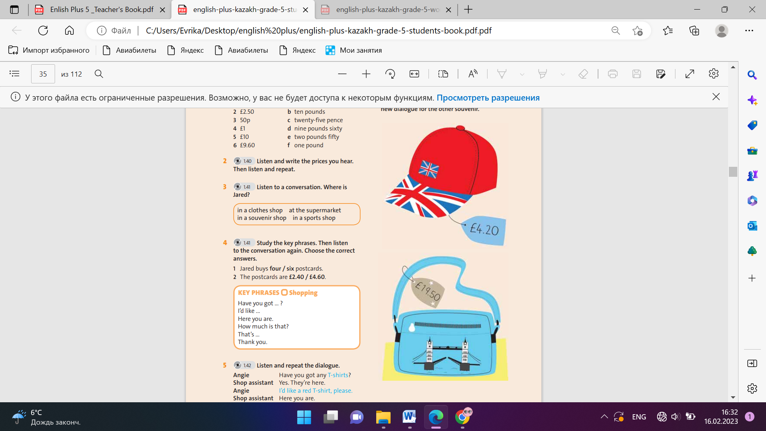Click the rotate page icon
Viewport: 766px width, 431px height.
pos(390,74)
